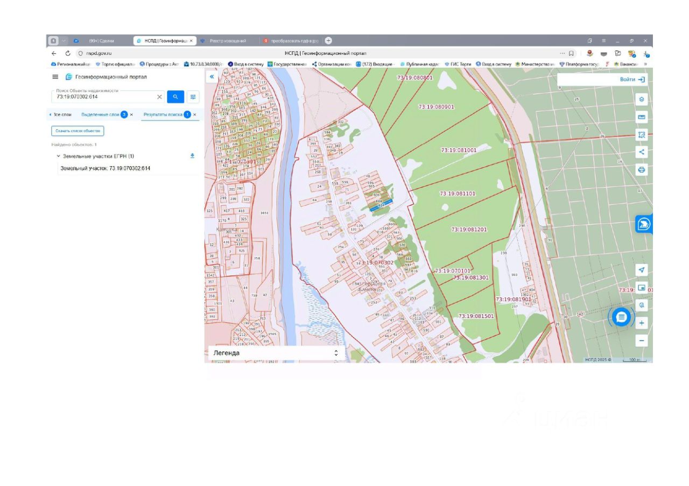The image size is (689, 486).
Task: Zoom in the map with plus
Action: coord(641,323)
